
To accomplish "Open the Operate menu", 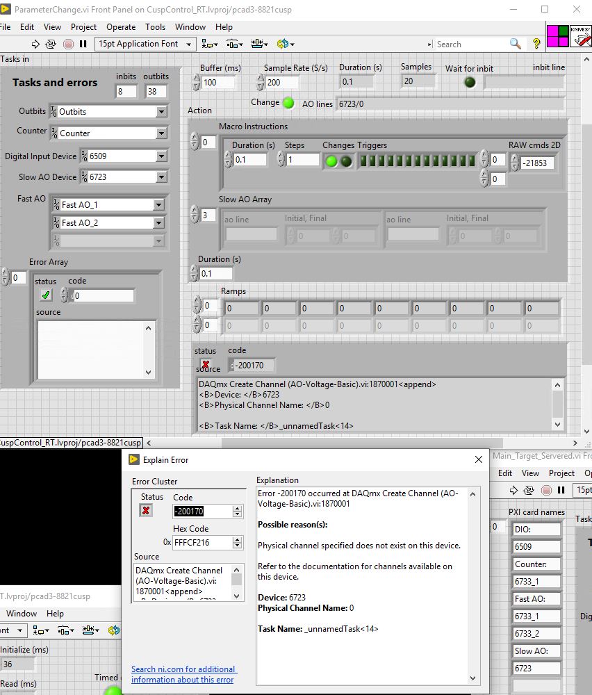I will coord(121,27).
